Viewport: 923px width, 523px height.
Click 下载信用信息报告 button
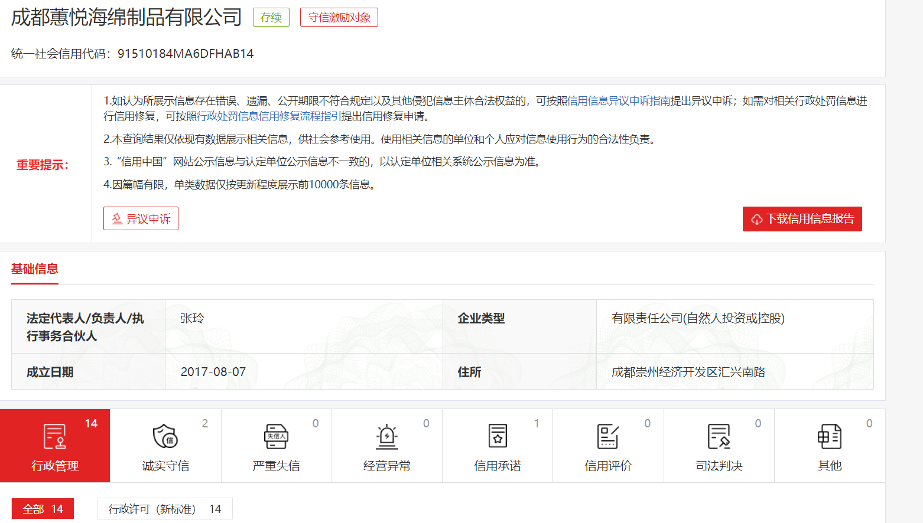click(802, 219)
